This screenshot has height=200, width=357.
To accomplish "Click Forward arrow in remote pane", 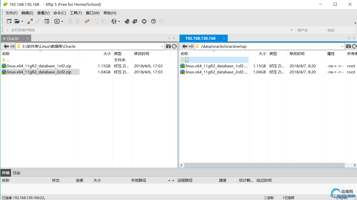I will [x=191, y=46].
